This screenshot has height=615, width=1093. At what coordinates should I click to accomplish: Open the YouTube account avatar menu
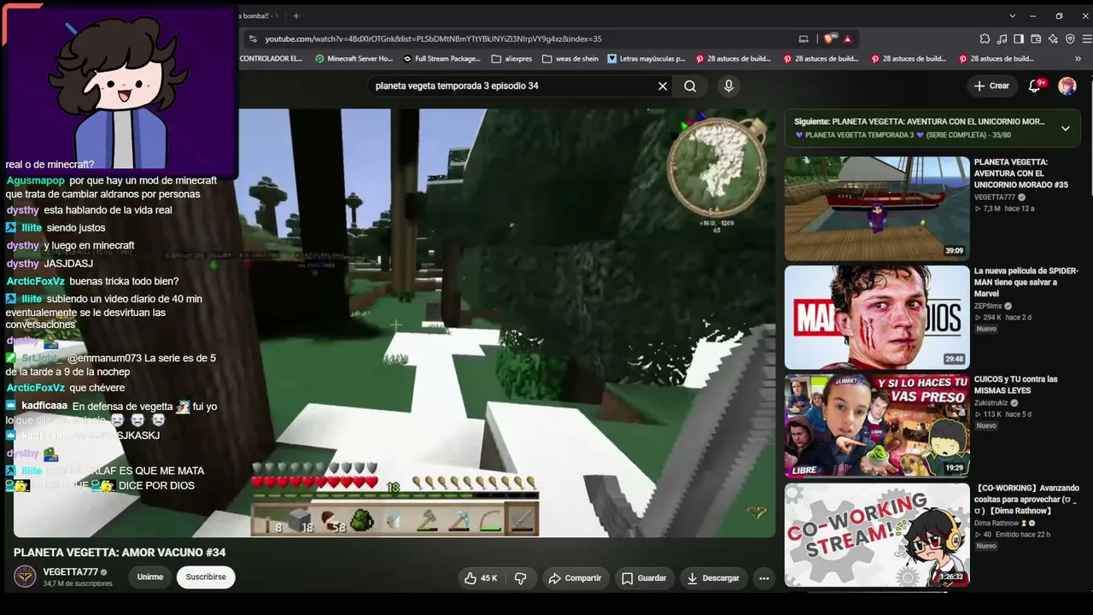(x=1067, y=85)
